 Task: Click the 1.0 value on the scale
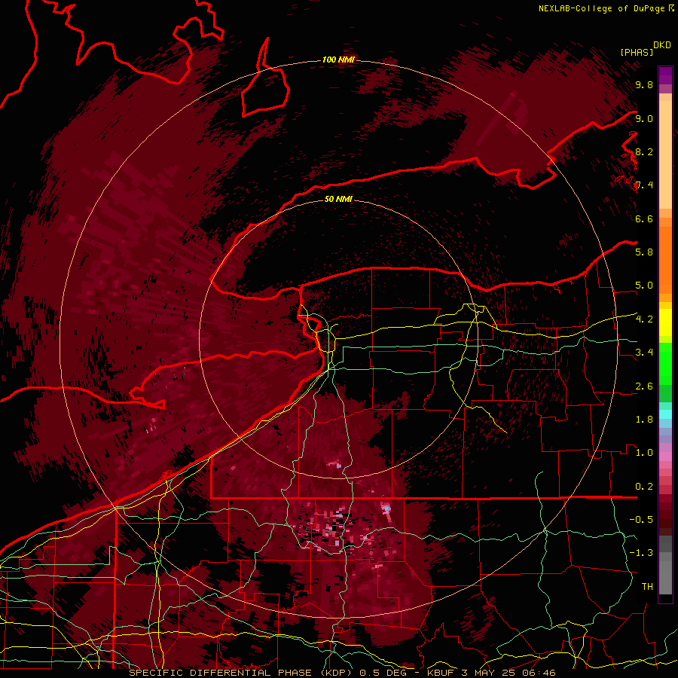click(644, 453)
